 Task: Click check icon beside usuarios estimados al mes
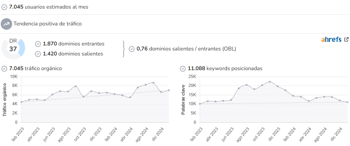pyautogui.click(x=4, y=7)
